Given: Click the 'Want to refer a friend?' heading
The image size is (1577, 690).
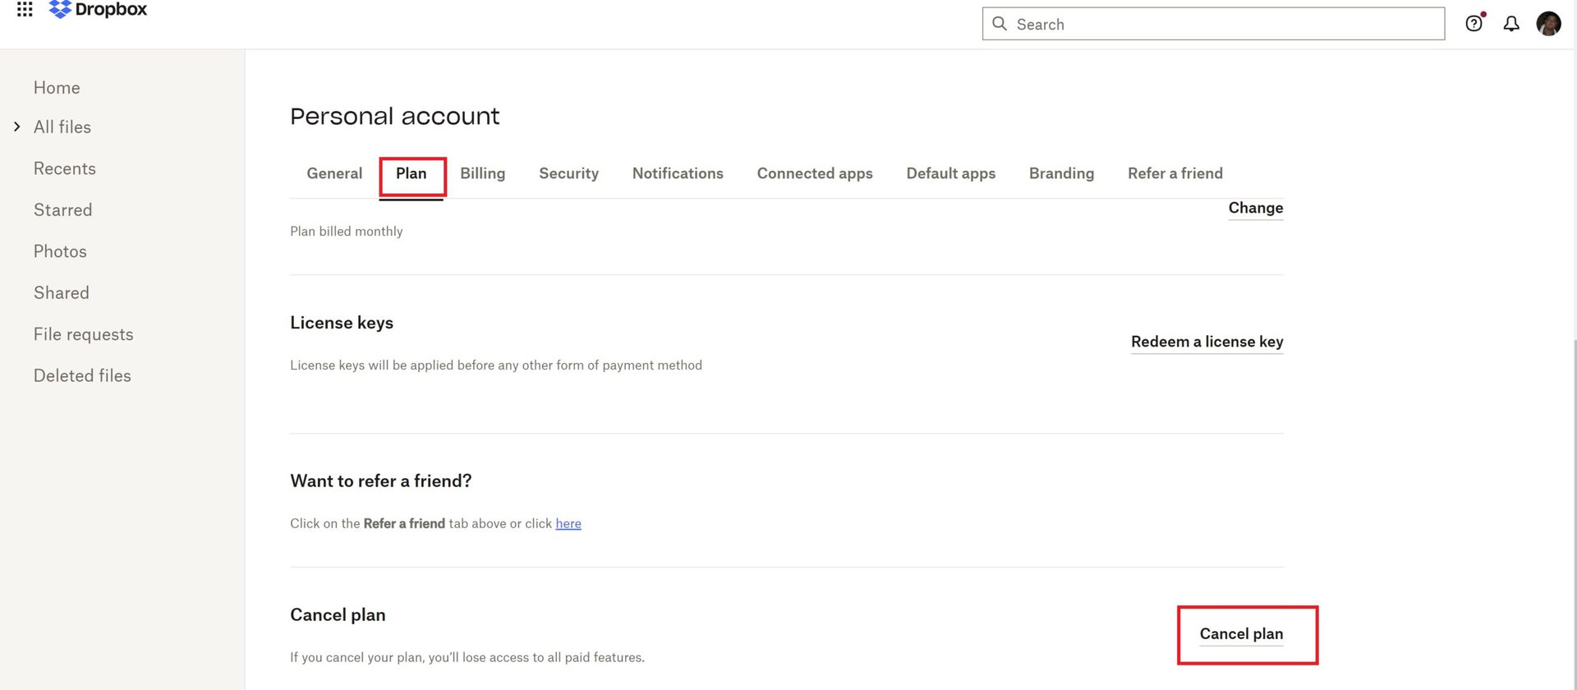Looking at the screenshot, I should point(381,481).
